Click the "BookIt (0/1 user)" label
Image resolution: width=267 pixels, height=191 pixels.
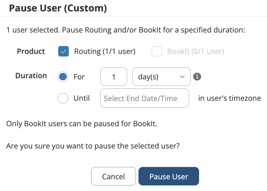[196, 52]
